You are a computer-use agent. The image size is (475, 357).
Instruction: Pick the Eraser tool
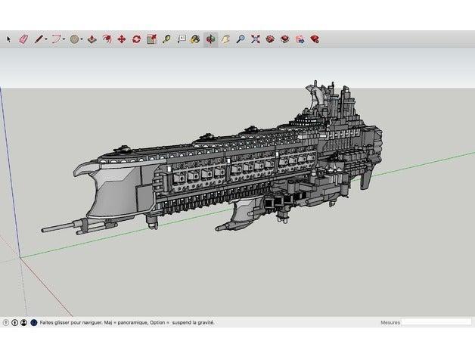(x=23, y=39)
